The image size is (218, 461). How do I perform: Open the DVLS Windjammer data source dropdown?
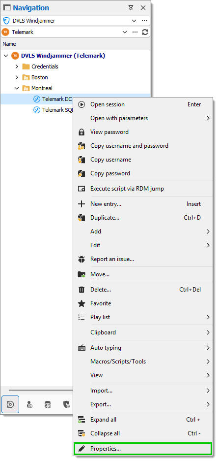pos(134,21)
